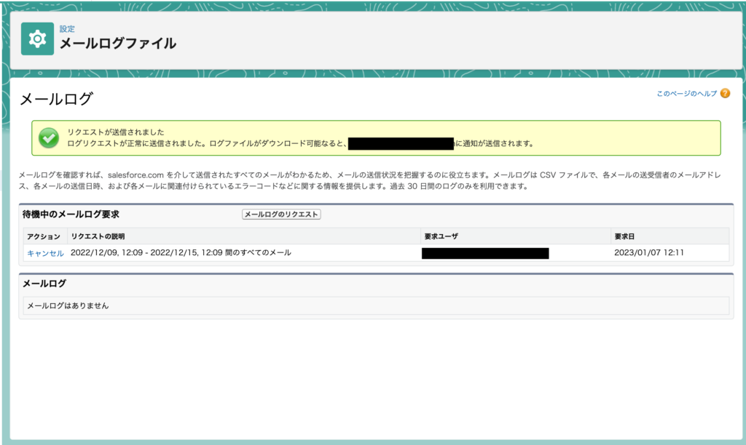Image resolution: width=746 pixels, height=445 pixels.
Task: Click the large メールログ page heading
Action: pos(56,100)
